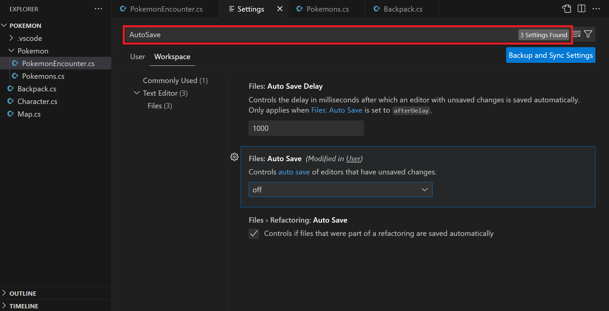Switch to the User settings tab
Image resolution: width=609 pixels, height=311 pixels.
coord(137,56)
